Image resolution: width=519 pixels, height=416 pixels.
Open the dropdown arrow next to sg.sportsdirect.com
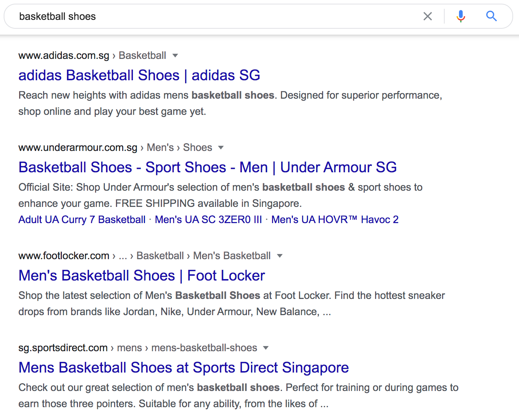pos(266,348)
